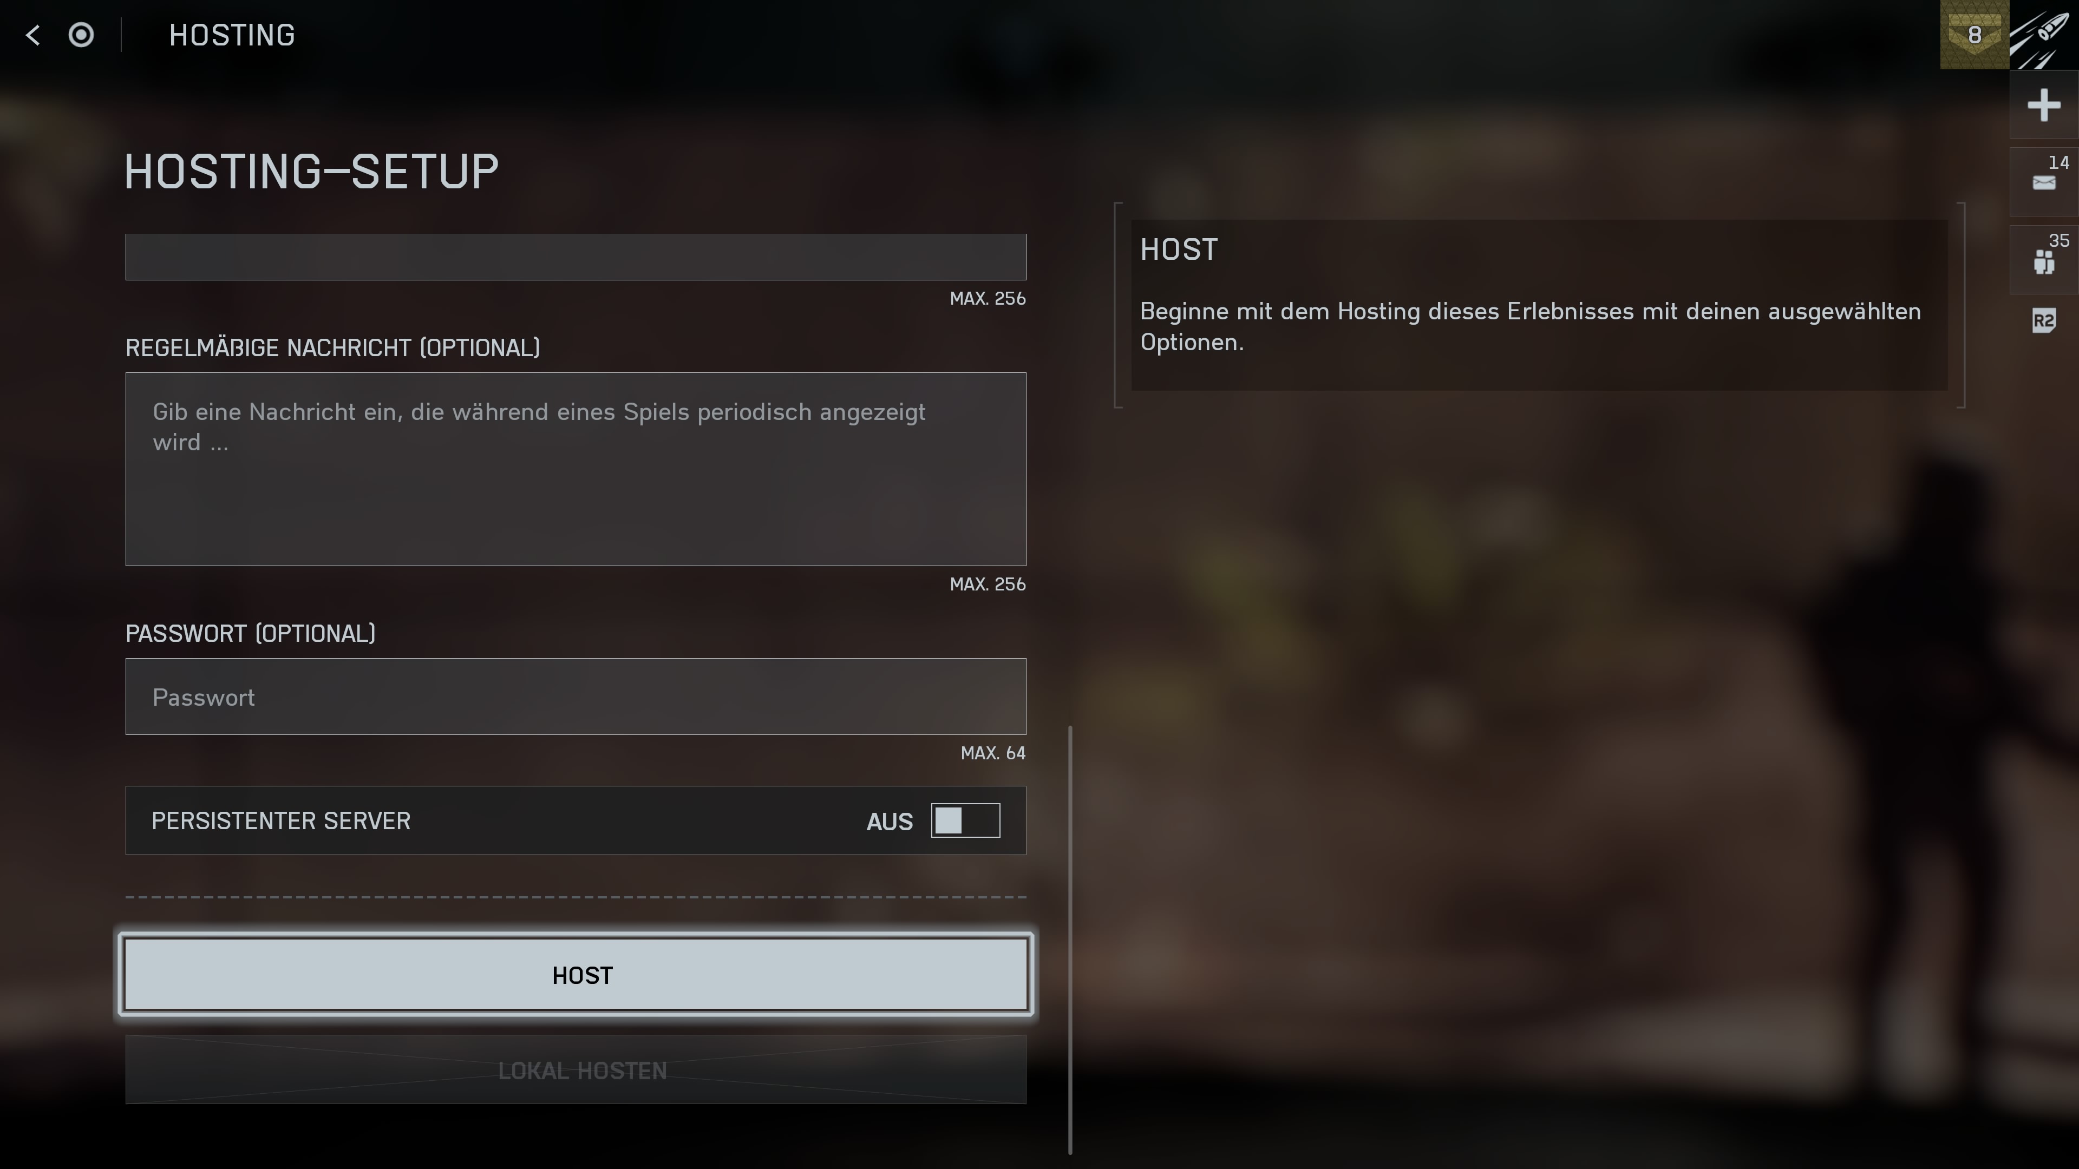The width and height of the screenshot is (2079, 1169).
Task: Go back using the left arrow icon
Action: coord(32,35)
